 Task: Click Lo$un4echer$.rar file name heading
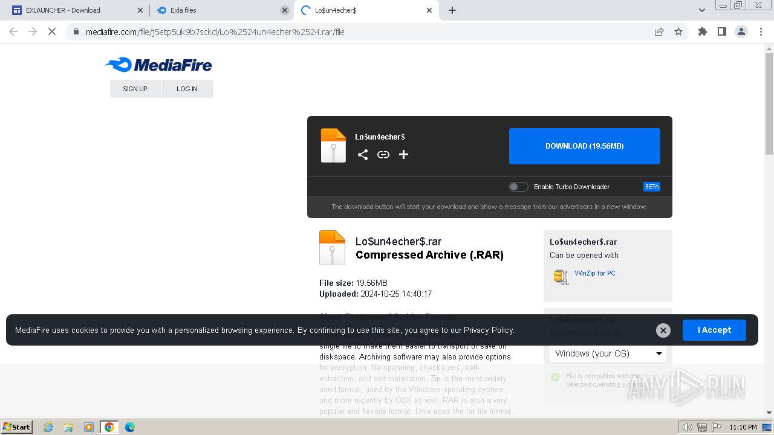[x=398, y=242]
